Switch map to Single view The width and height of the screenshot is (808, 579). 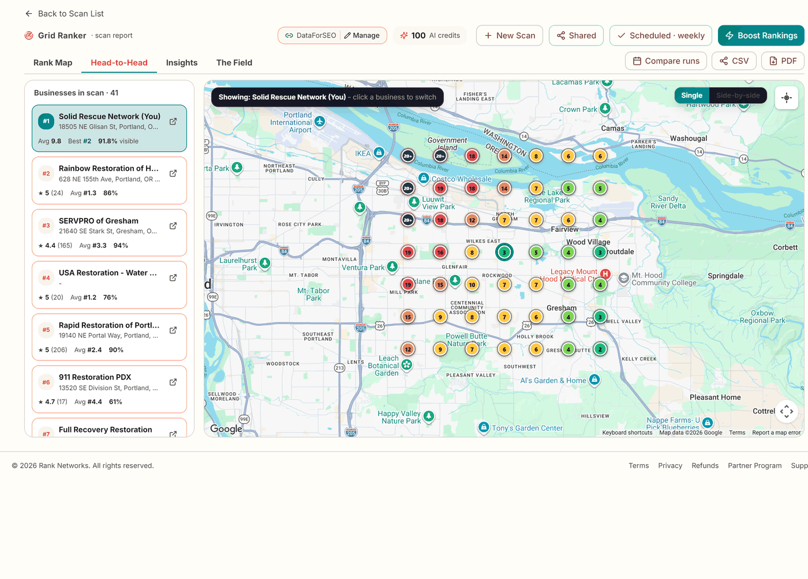coord(691,96)
